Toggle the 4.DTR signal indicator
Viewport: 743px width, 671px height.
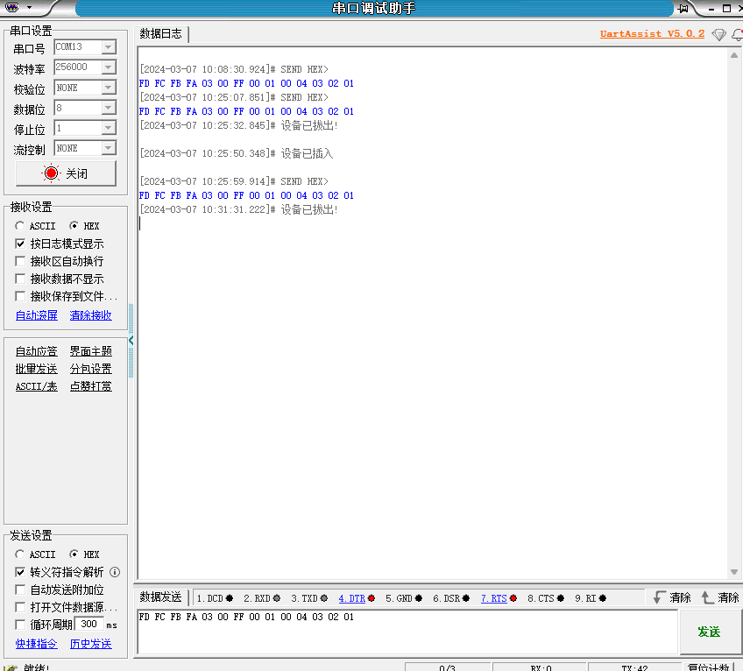pos(357,598)
